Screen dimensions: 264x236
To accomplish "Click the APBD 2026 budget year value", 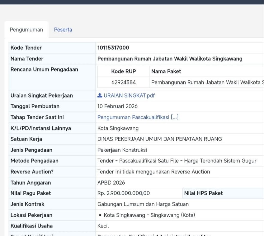I will (111, 183).
